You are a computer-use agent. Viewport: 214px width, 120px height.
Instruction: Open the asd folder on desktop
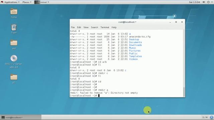[14, 43]
